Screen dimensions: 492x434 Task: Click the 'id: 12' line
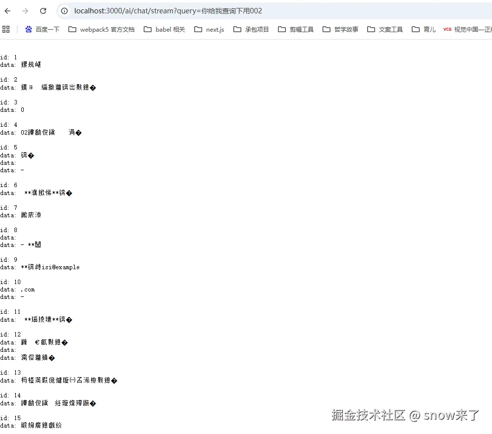pos(10,335)
